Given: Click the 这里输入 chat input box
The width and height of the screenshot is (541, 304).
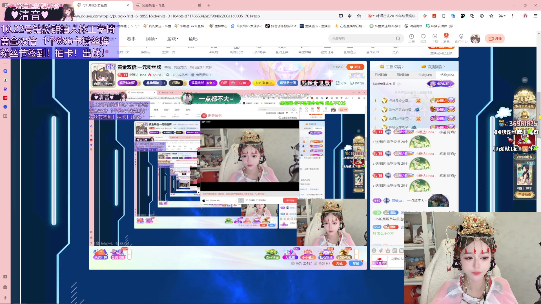Looking at the screenshot, I should (x=397, y=259).
